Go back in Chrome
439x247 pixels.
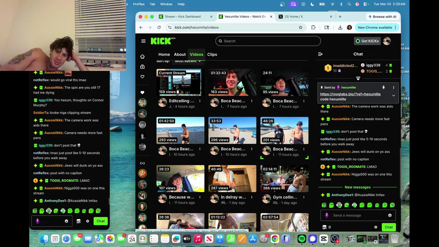tap(141, 27)
